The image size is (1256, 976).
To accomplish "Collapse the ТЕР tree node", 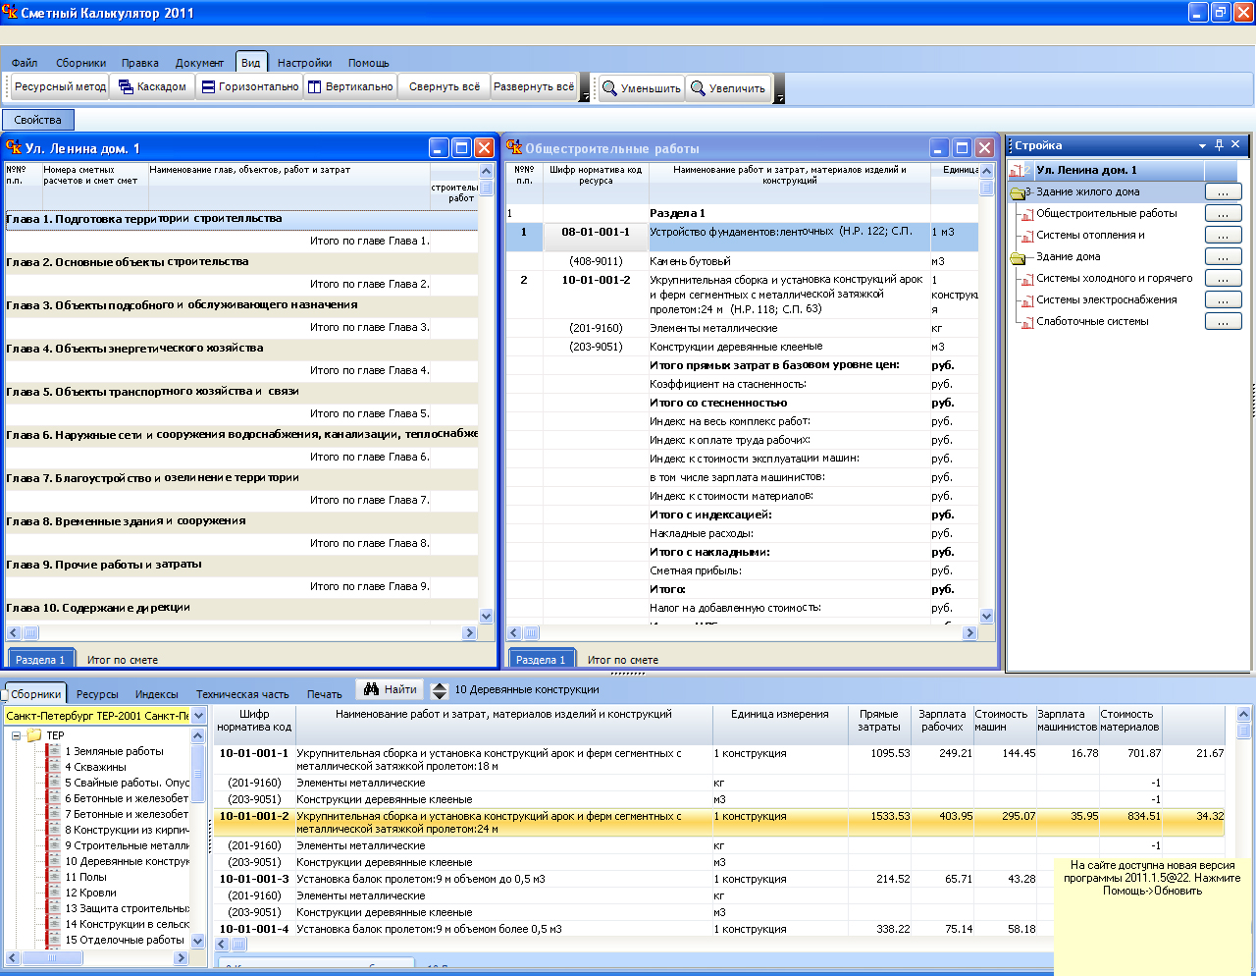I will point(16,735).
